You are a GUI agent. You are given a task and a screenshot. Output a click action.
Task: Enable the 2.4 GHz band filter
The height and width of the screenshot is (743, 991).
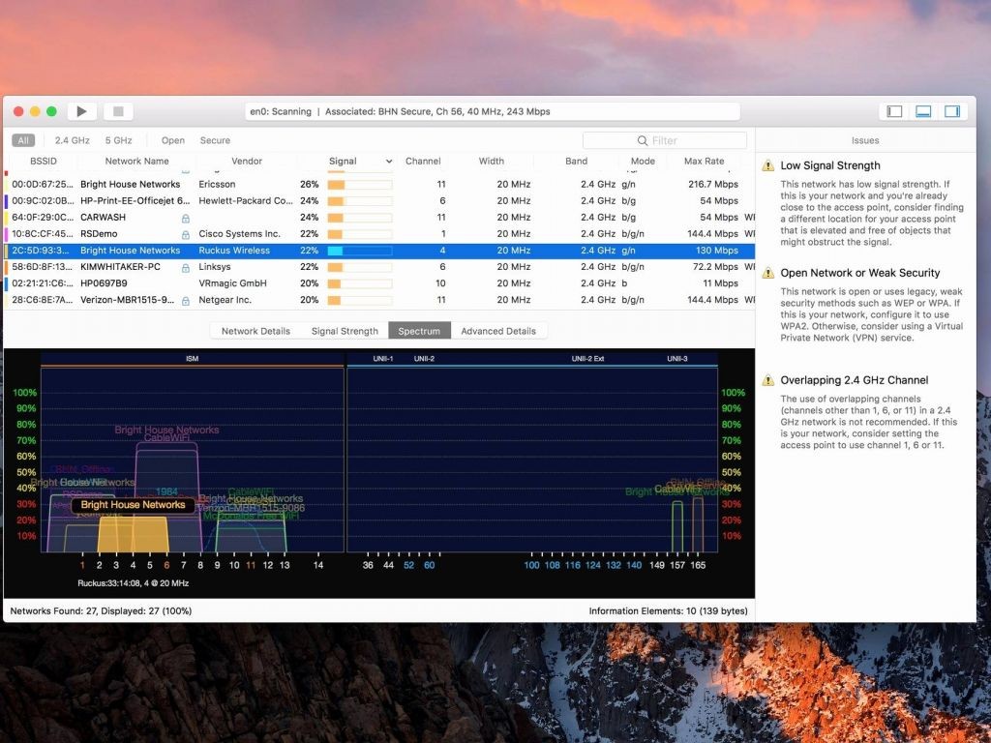72,140
